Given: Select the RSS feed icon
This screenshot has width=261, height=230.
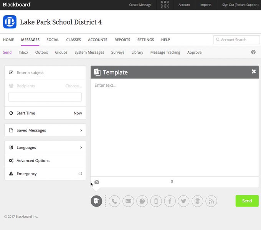Looking at the screenshot, I should coord(211,201).
